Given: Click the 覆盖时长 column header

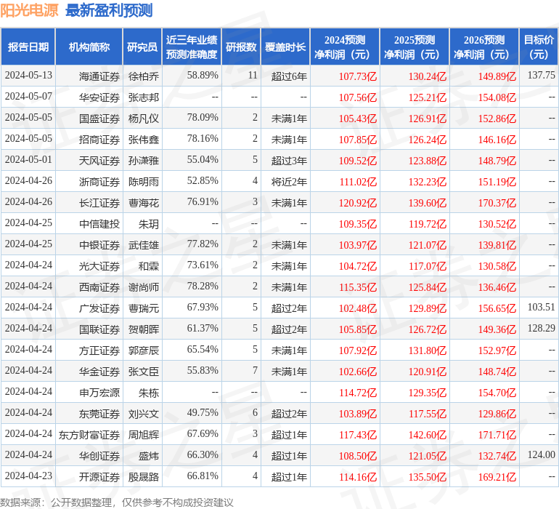Looking at the screenshot, I should [x=285, y=47].
